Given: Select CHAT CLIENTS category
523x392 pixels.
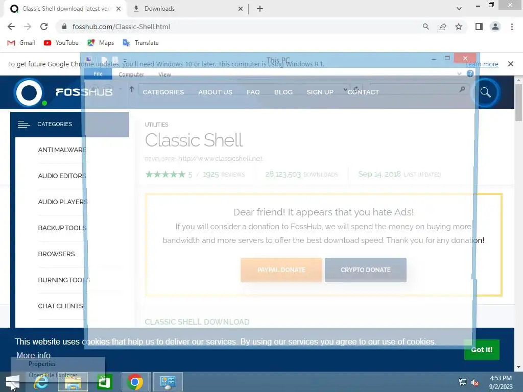Looking at the screenshot, I should pyautogui.click(x=60, y=306).
